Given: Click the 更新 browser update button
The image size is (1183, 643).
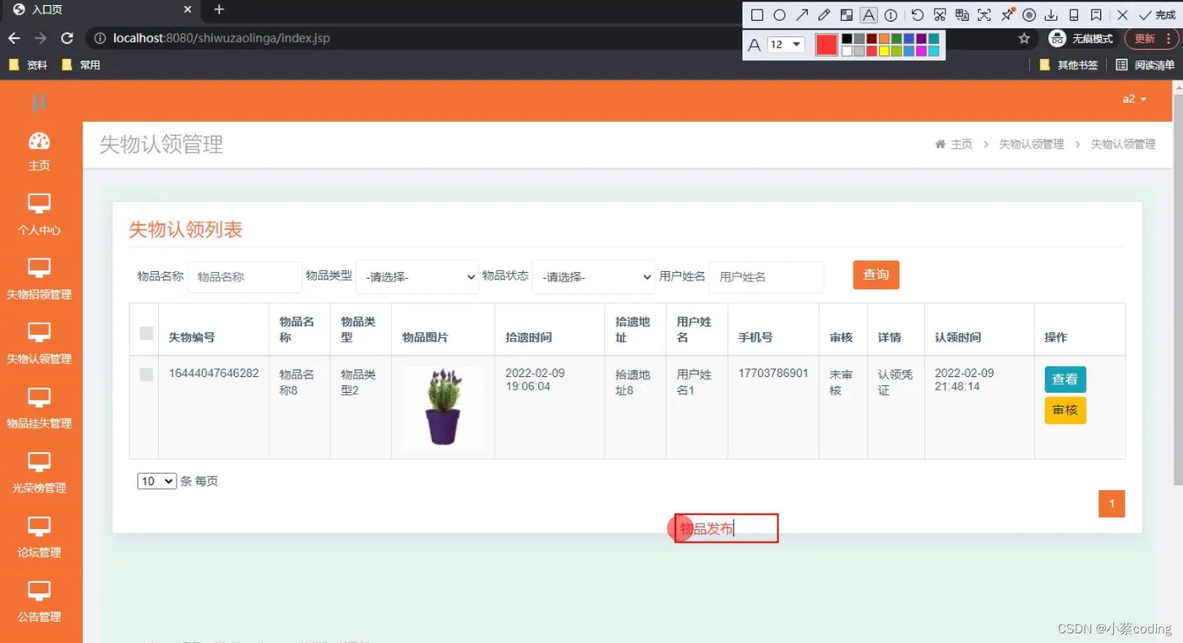Looking at the screenshot, I should (1150, 38).
